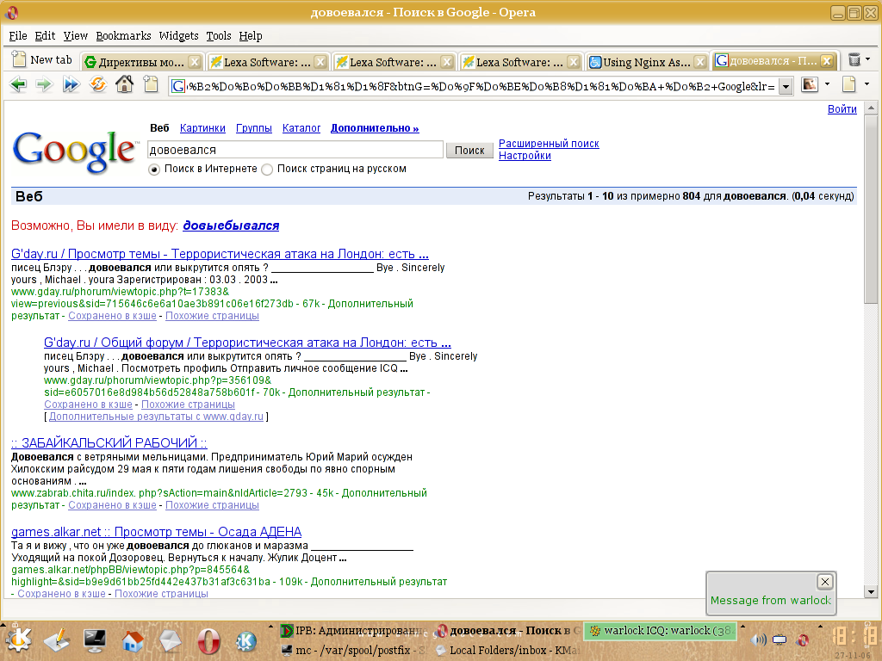
Task: Expand the page icon dropdown arrow
Action: [x=866, y=84]
